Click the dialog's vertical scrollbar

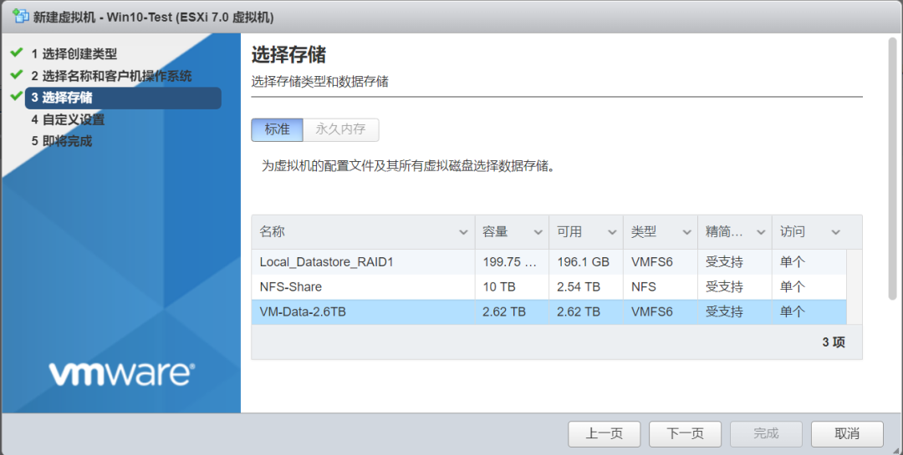click(x=893, y=169)
